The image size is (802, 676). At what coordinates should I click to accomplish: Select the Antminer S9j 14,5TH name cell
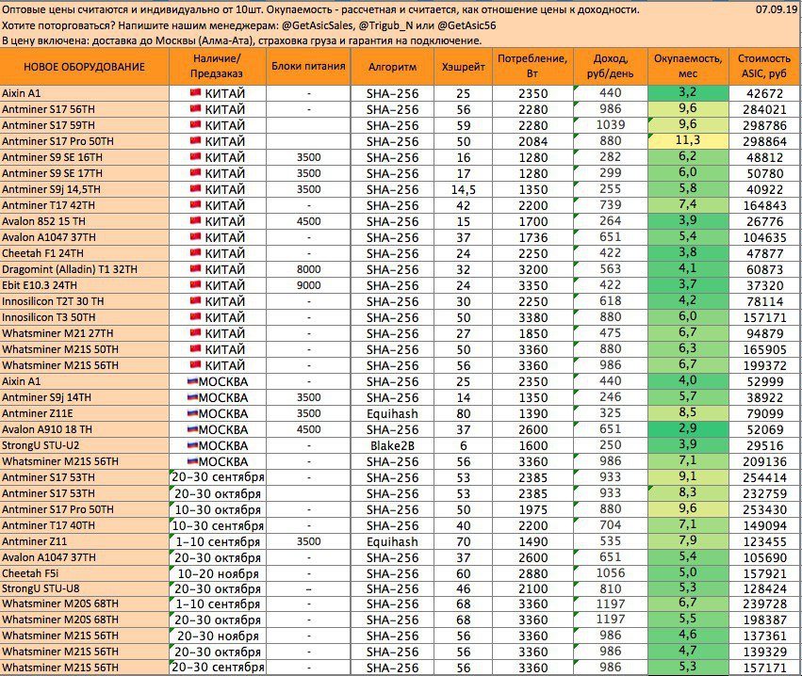pyautogui.click(x=85, y=189)
